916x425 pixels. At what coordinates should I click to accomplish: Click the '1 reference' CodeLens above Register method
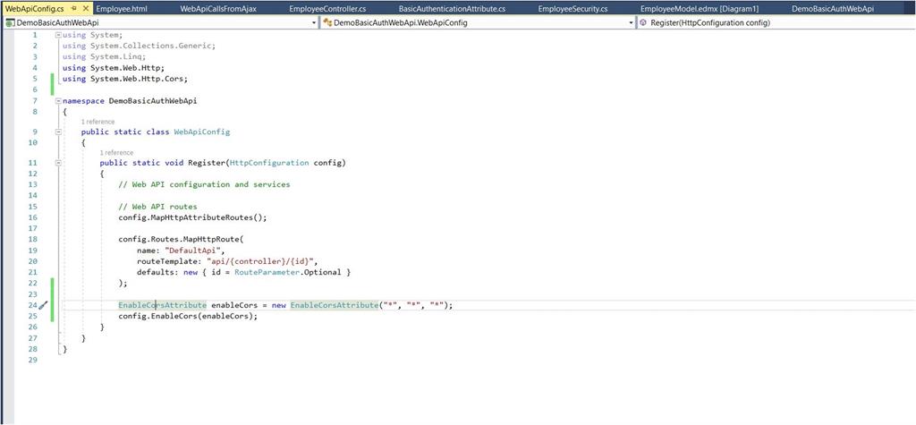[116, 153]
